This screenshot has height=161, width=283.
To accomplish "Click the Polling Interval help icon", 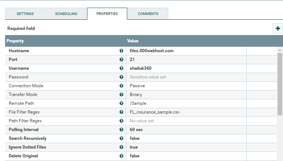I will coord(121,130).
